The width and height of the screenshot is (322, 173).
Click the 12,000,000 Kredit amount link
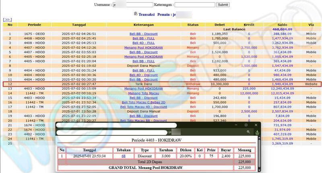(x=249, y=93)
